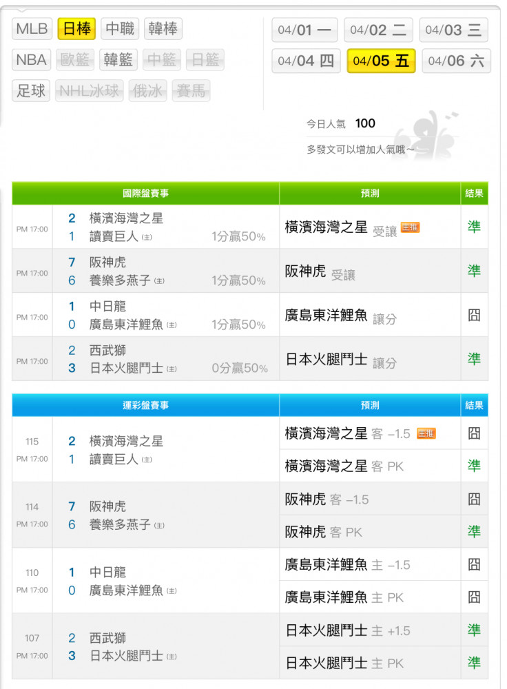Screen dimensions: 507x689
Task: Click the 今日人氣 value 100
Action: click(x=365, y=123)
